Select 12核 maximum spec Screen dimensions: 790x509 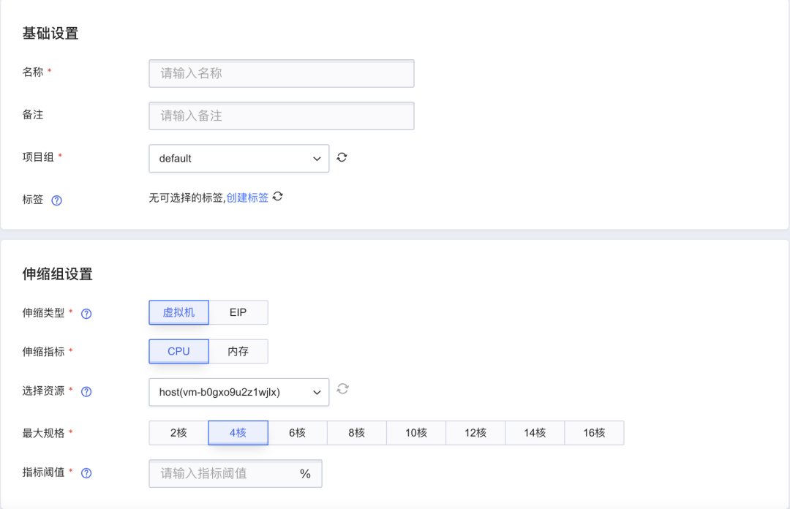(476, 433)
